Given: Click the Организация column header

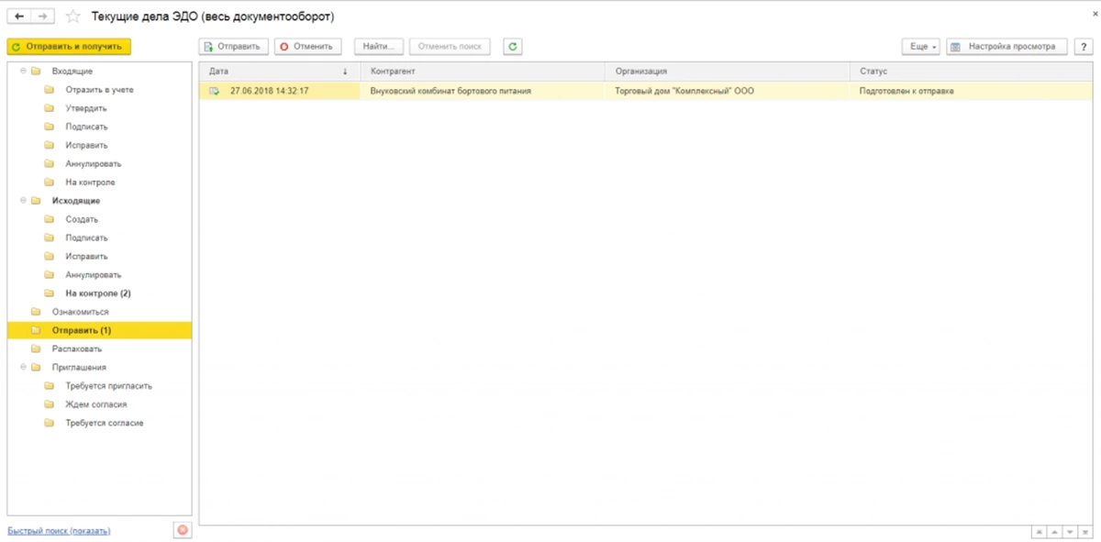Looking at the screenshot, I should tap(728, 71).
